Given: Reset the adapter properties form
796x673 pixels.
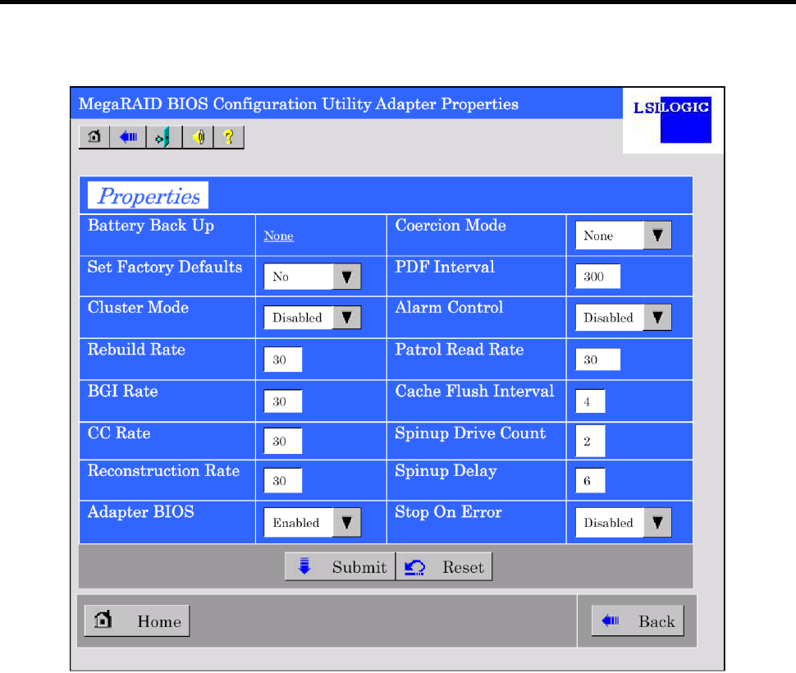Looking at the screenshot, I should click(x=444, y=566).
